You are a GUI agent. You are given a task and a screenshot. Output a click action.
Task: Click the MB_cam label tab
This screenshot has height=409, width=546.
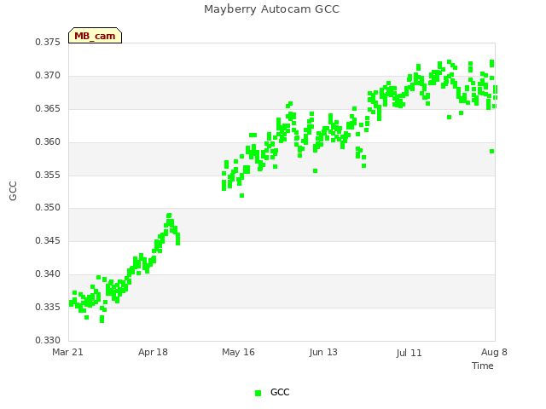tap(95, 36)
